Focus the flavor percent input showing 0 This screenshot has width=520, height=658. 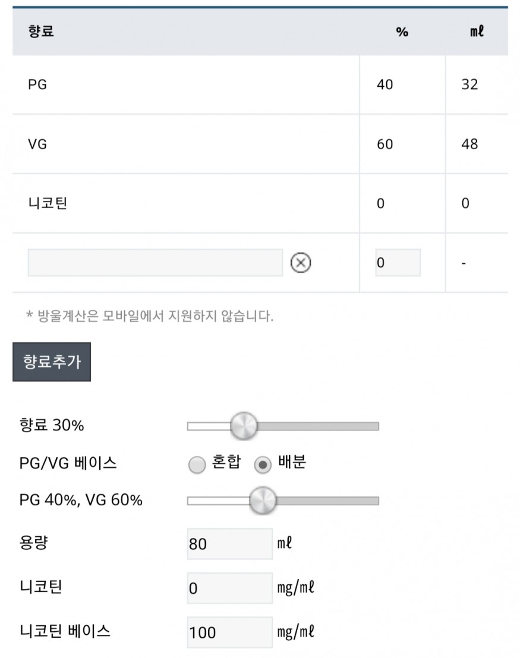click(398, 263)
